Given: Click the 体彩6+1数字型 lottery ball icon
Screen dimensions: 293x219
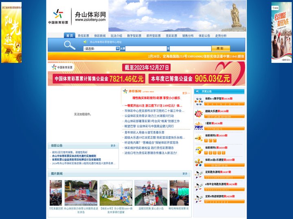Looking at the screenshot, I should (199, 101).
